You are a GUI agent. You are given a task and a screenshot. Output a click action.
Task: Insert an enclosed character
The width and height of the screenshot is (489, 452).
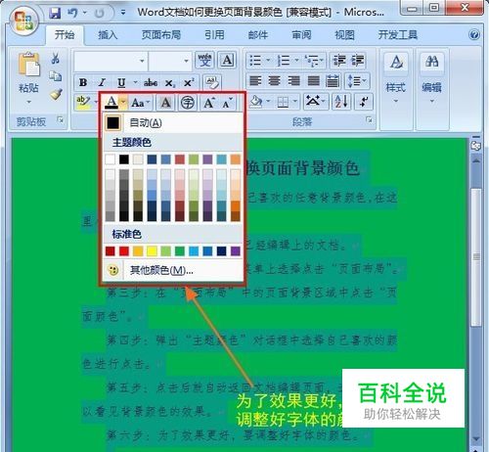coord(188,103)
